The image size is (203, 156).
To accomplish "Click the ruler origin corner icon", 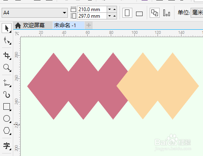I will [17, 33].
